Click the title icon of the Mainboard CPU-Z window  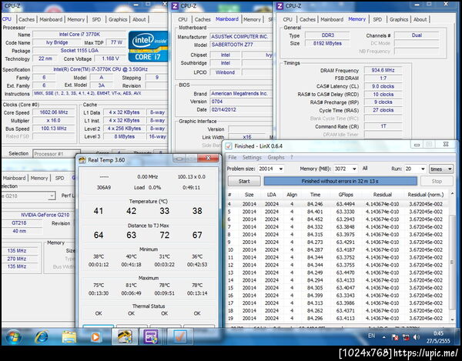point(175,5)
